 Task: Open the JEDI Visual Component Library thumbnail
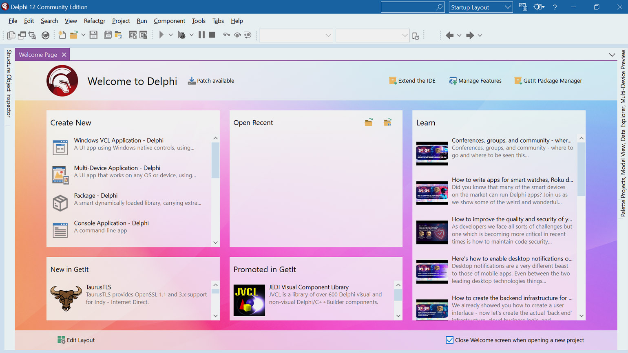click(x=249, y=300)
